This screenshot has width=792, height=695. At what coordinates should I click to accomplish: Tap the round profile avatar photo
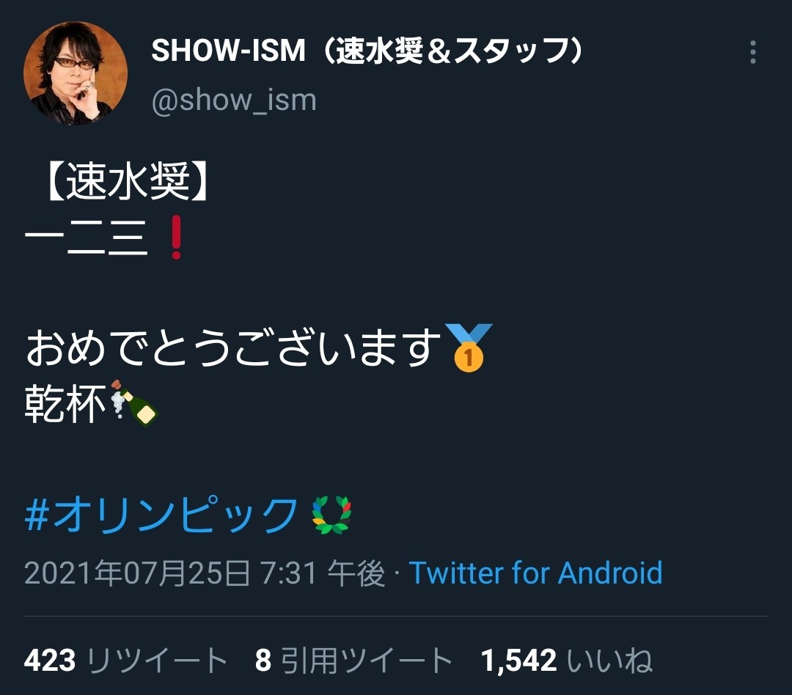tap(76, 73)
